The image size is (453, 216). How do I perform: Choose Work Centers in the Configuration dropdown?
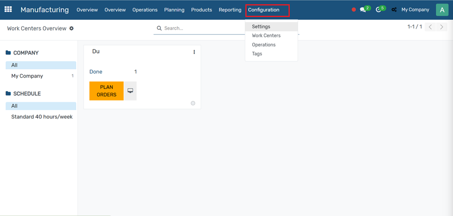[266, 36]
